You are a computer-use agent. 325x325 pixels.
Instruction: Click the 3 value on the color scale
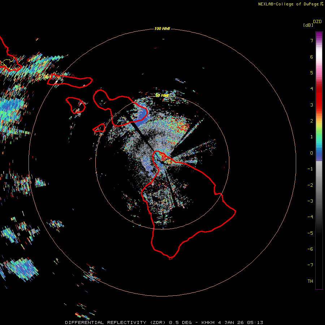pyautogui.click(x=312, y=105)
